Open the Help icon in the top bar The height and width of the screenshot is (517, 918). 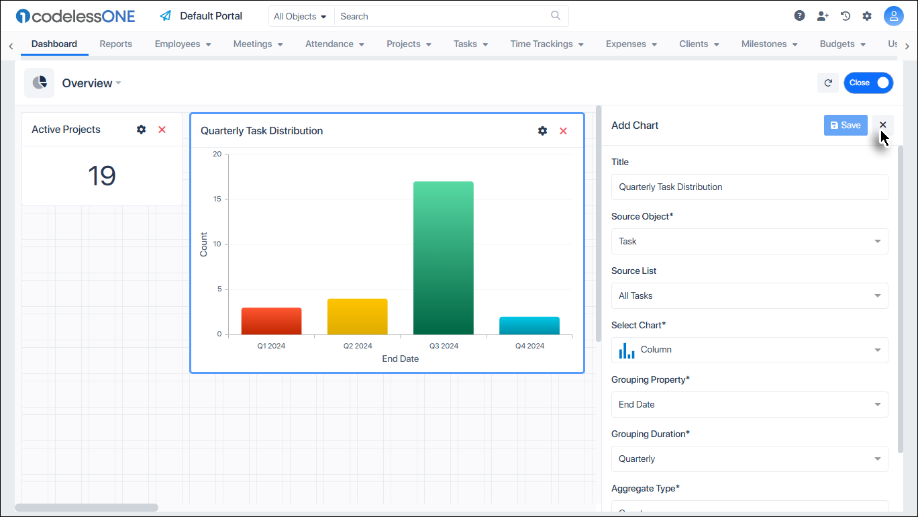799,15
